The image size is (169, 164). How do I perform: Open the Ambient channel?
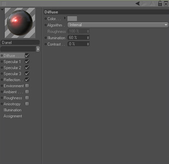click(13, 92)
